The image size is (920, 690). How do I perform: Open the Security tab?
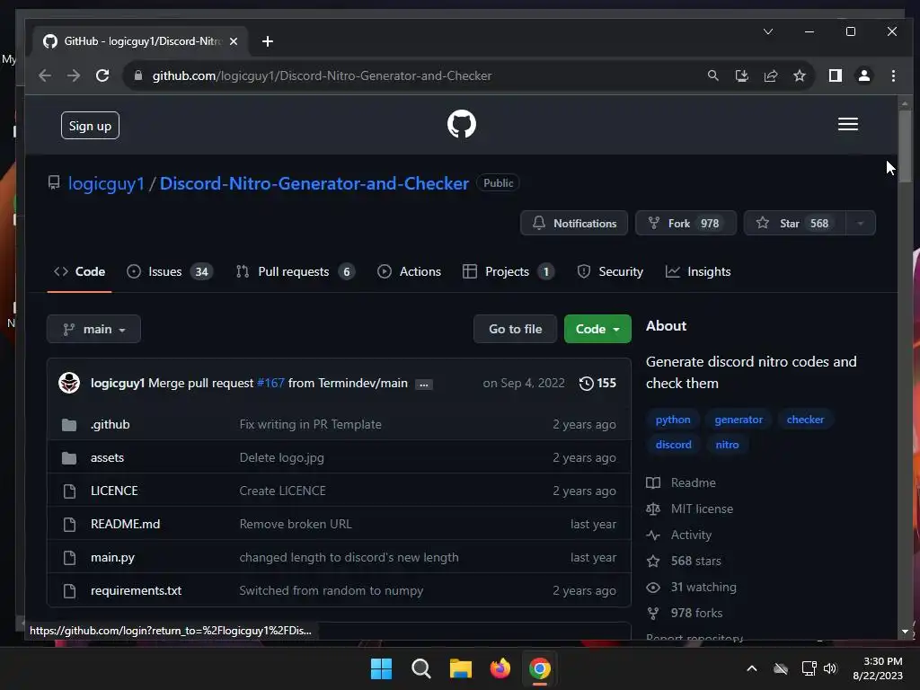[610, 271]
